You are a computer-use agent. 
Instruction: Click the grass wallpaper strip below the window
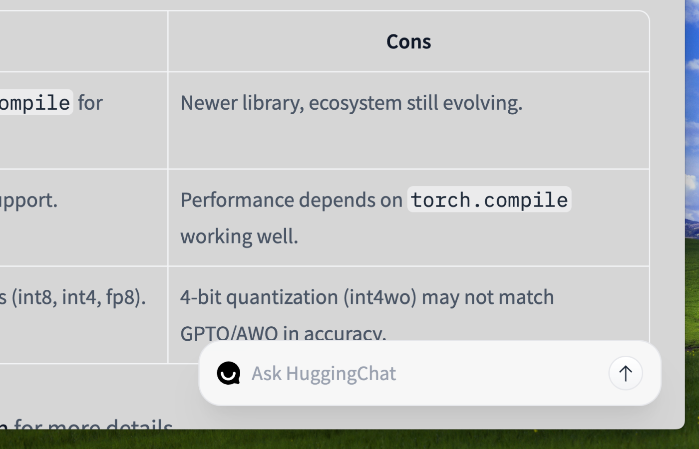click(349, 440)
